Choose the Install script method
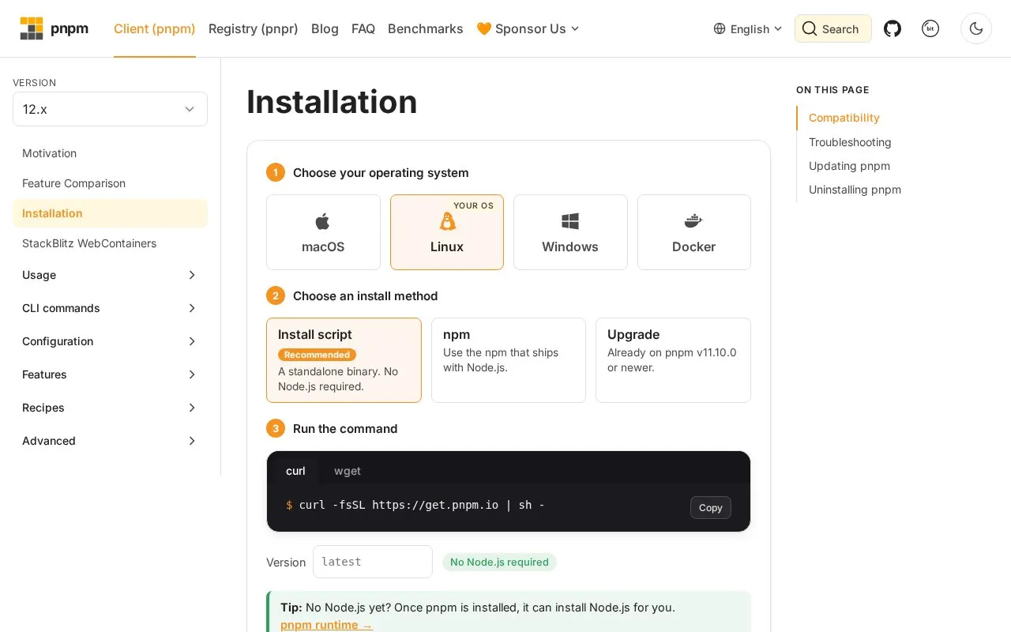 point(344,360)
